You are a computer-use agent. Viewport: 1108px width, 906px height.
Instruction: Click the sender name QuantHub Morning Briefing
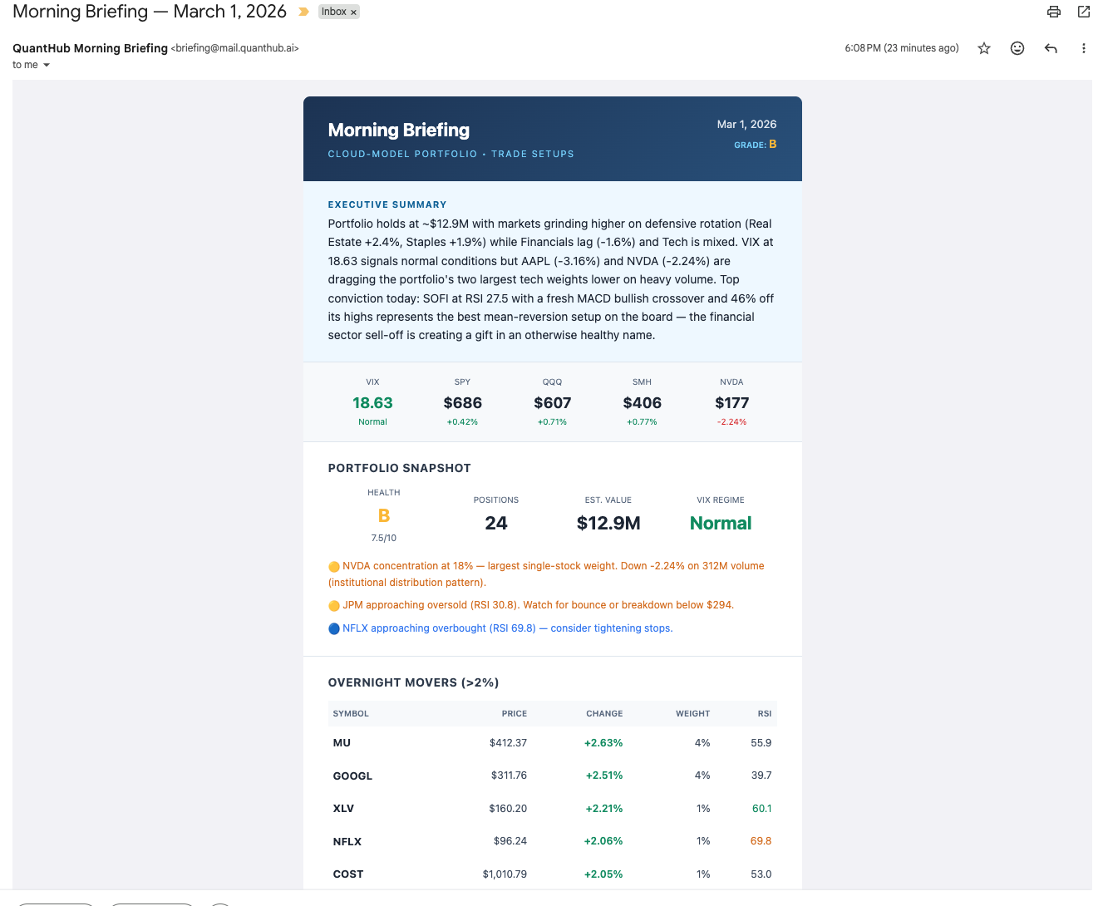pyautogui.click(x=90, y=48)
